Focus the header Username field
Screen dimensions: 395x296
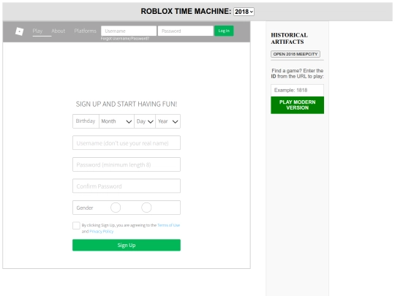129,31
